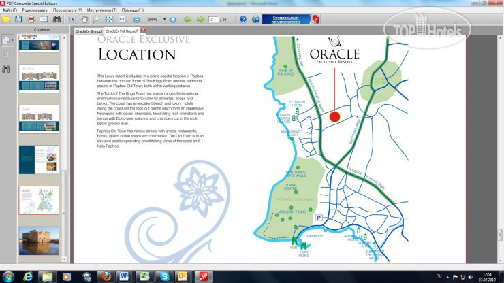Open Excel from the taskbar
This screenshot has height=283, width=504.
[144, 277]
